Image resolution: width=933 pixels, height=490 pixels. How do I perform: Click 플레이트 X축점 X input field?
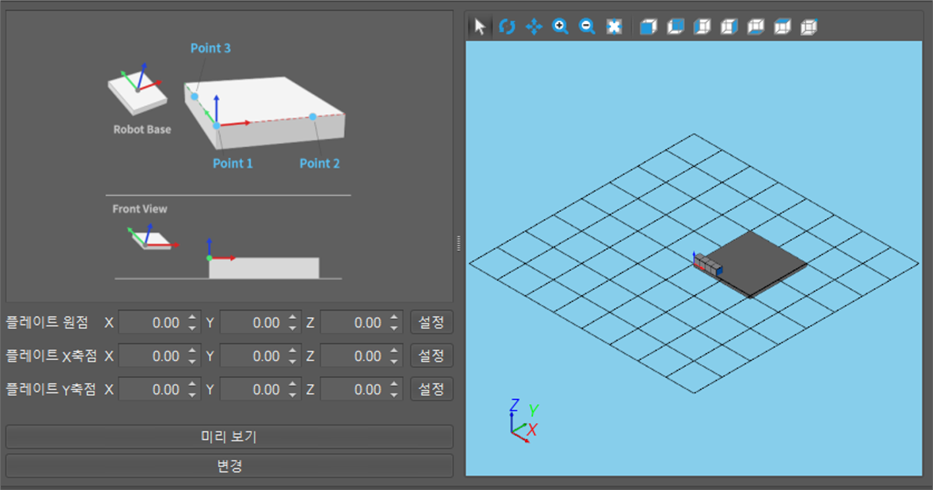pos(152,356)
